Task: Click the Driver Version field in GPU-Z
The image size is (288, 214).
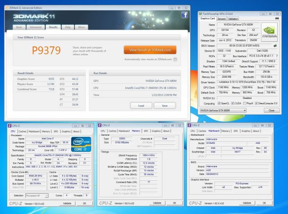Action: point(247,82)
